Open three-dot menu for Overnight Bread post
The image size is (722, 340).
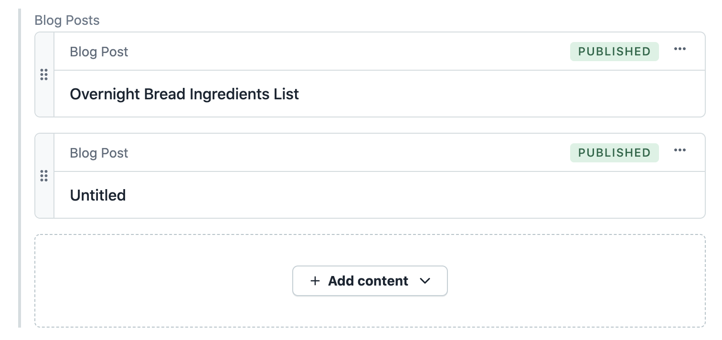pos(680,49)
